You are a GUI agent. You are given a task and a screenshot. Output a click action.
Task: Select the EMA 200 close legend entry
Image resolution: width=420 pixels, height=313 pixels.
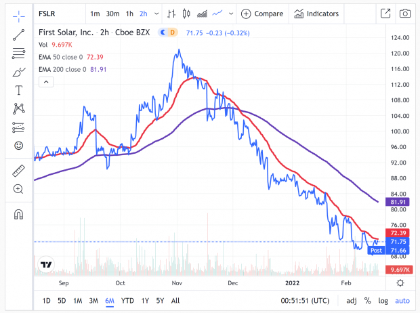(72, 69)
